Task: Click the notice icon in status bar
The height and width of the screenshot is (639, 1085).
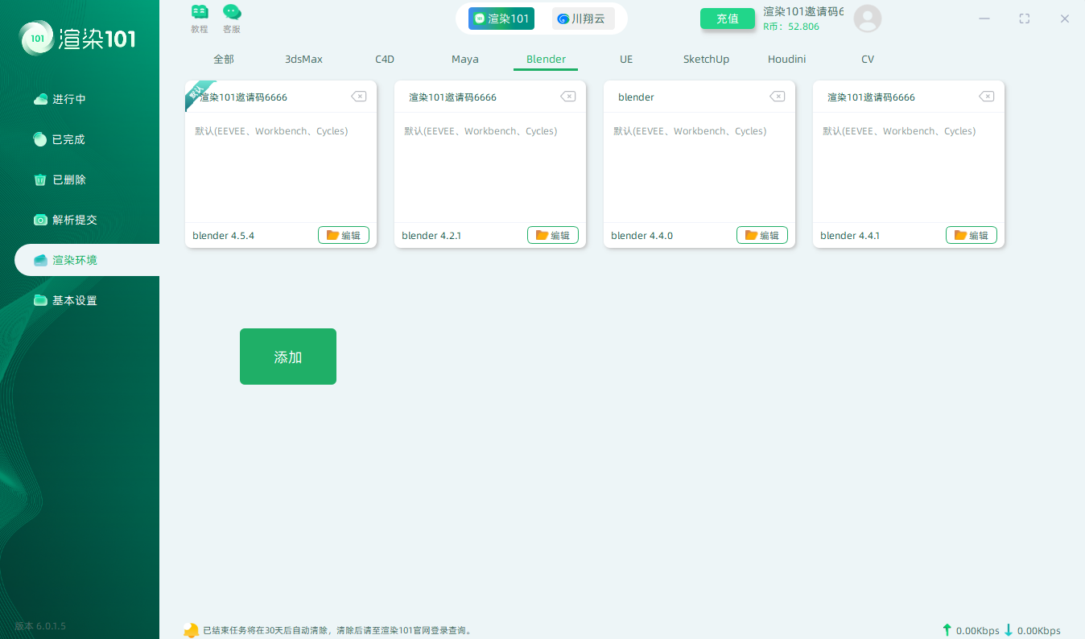Action: tap(191, 630)
